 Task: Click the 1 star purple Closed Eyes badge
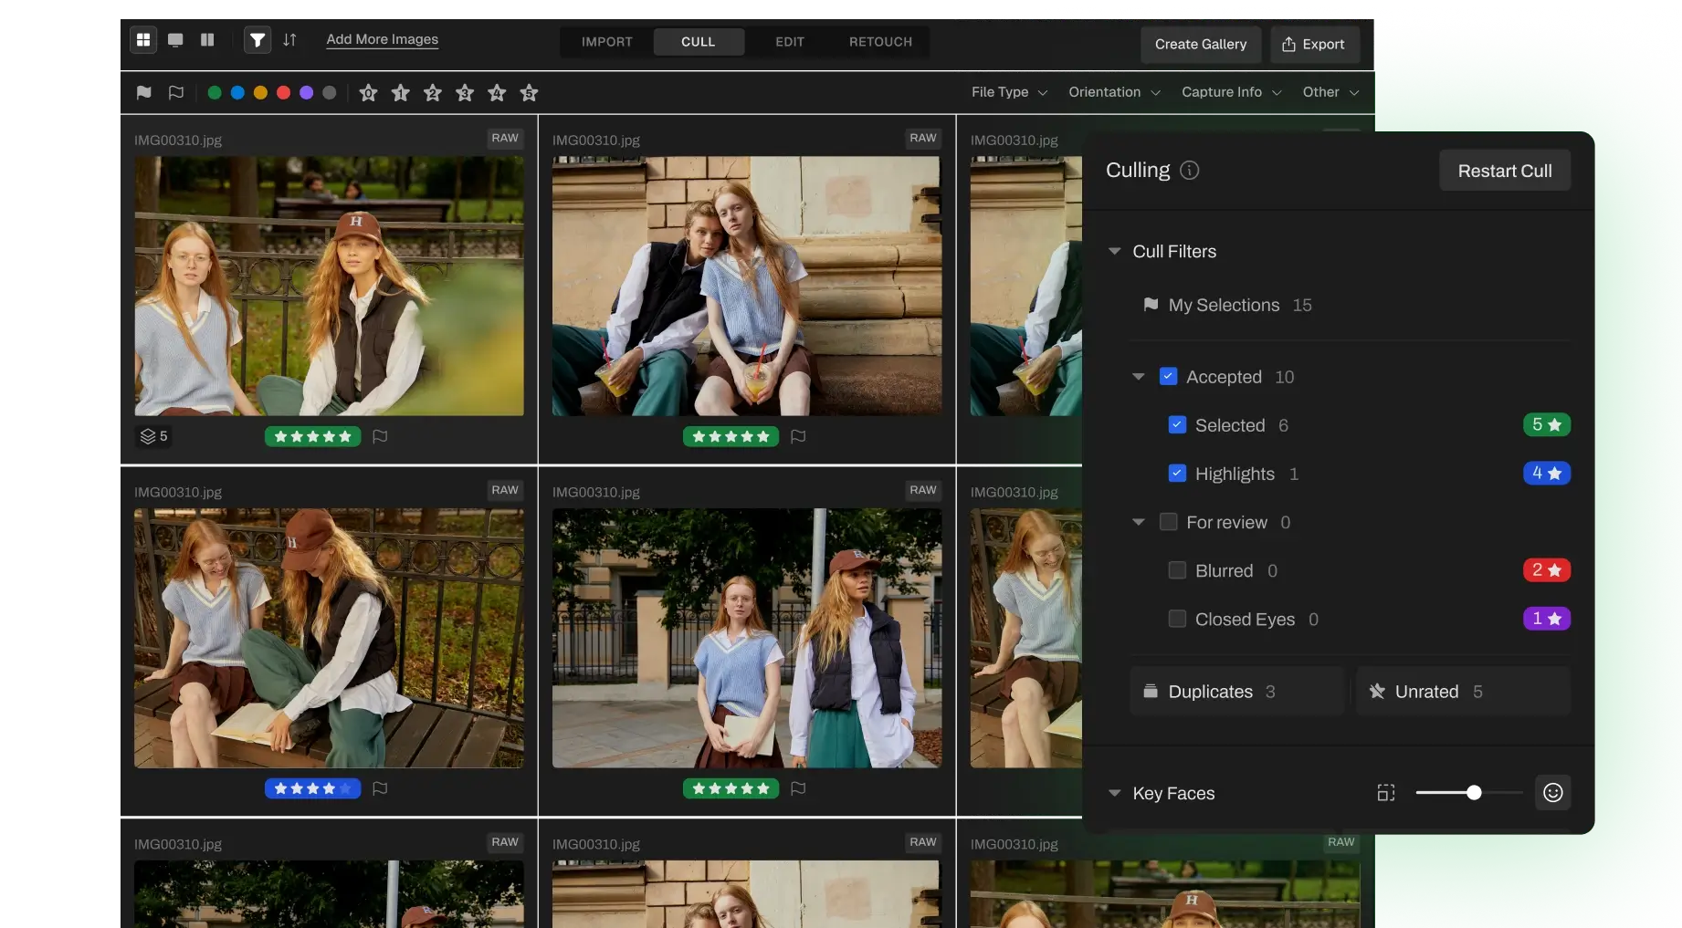tap(1546, 618)
